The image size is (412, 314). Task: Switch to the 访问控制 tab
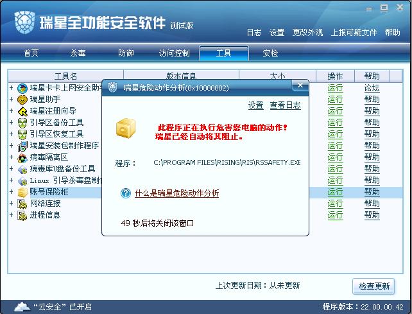coord(174,53)
